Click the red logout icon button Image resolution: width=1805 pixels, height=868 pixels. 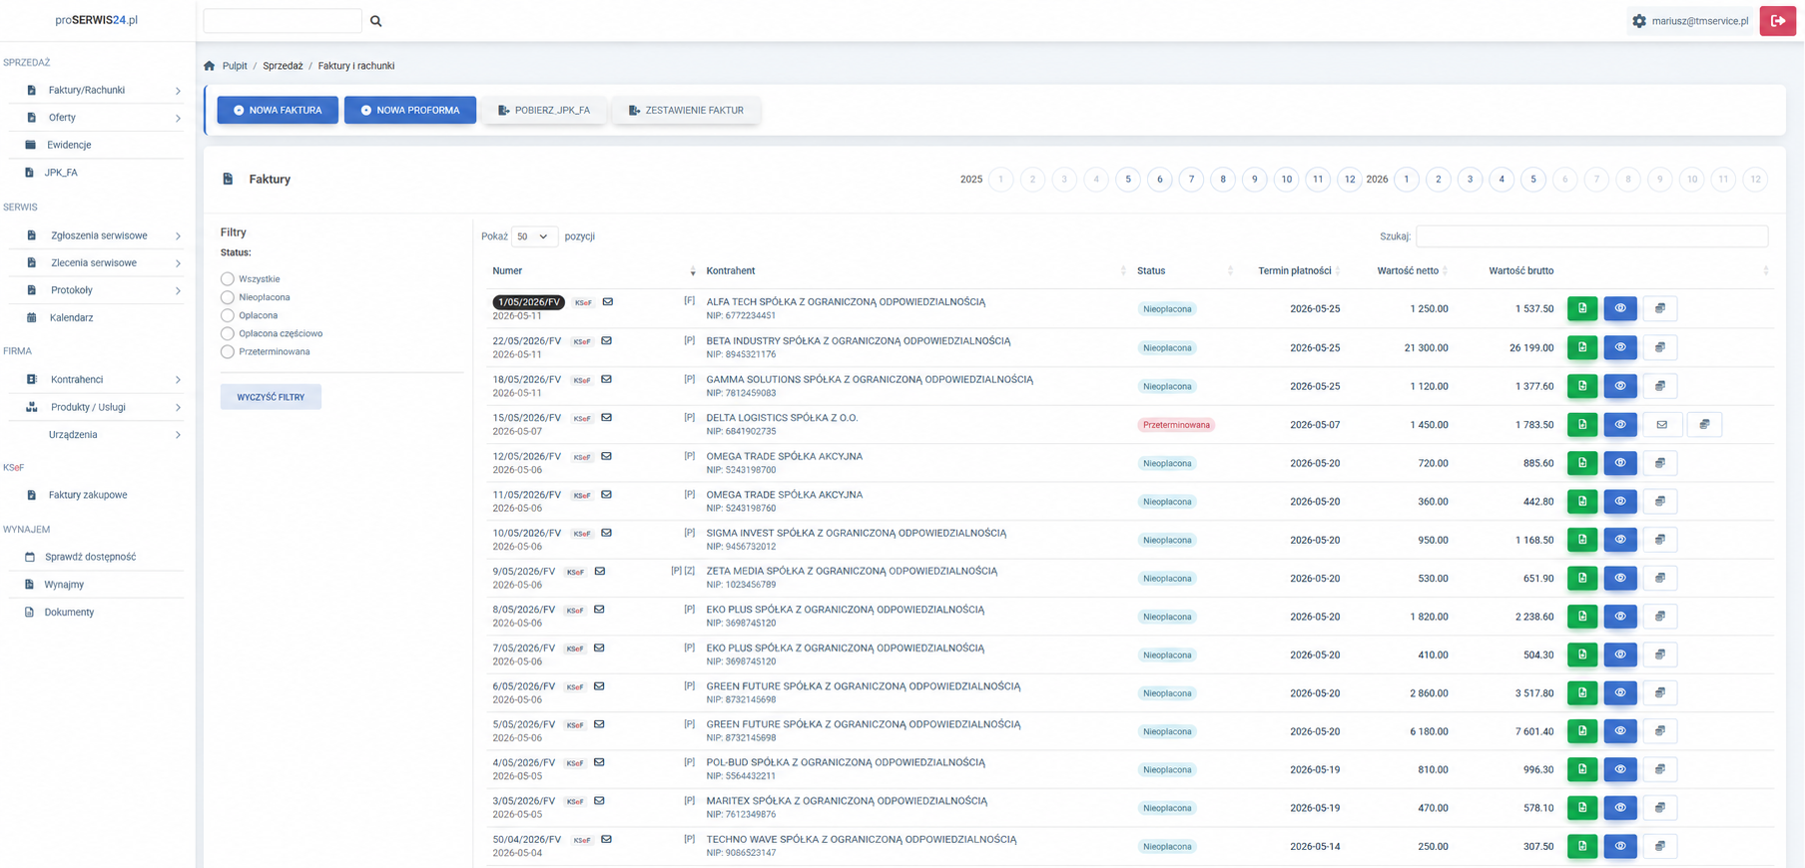click(x=1778, y=21)
